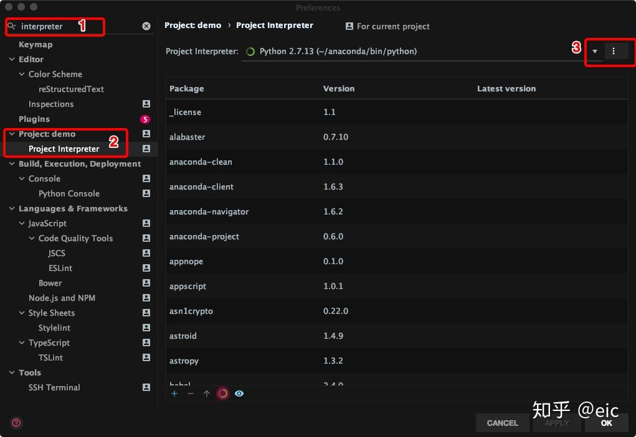Select Project Interpreter in the sidebar
Viewport: 636px width, 437px height.
(x=64, y=149)
